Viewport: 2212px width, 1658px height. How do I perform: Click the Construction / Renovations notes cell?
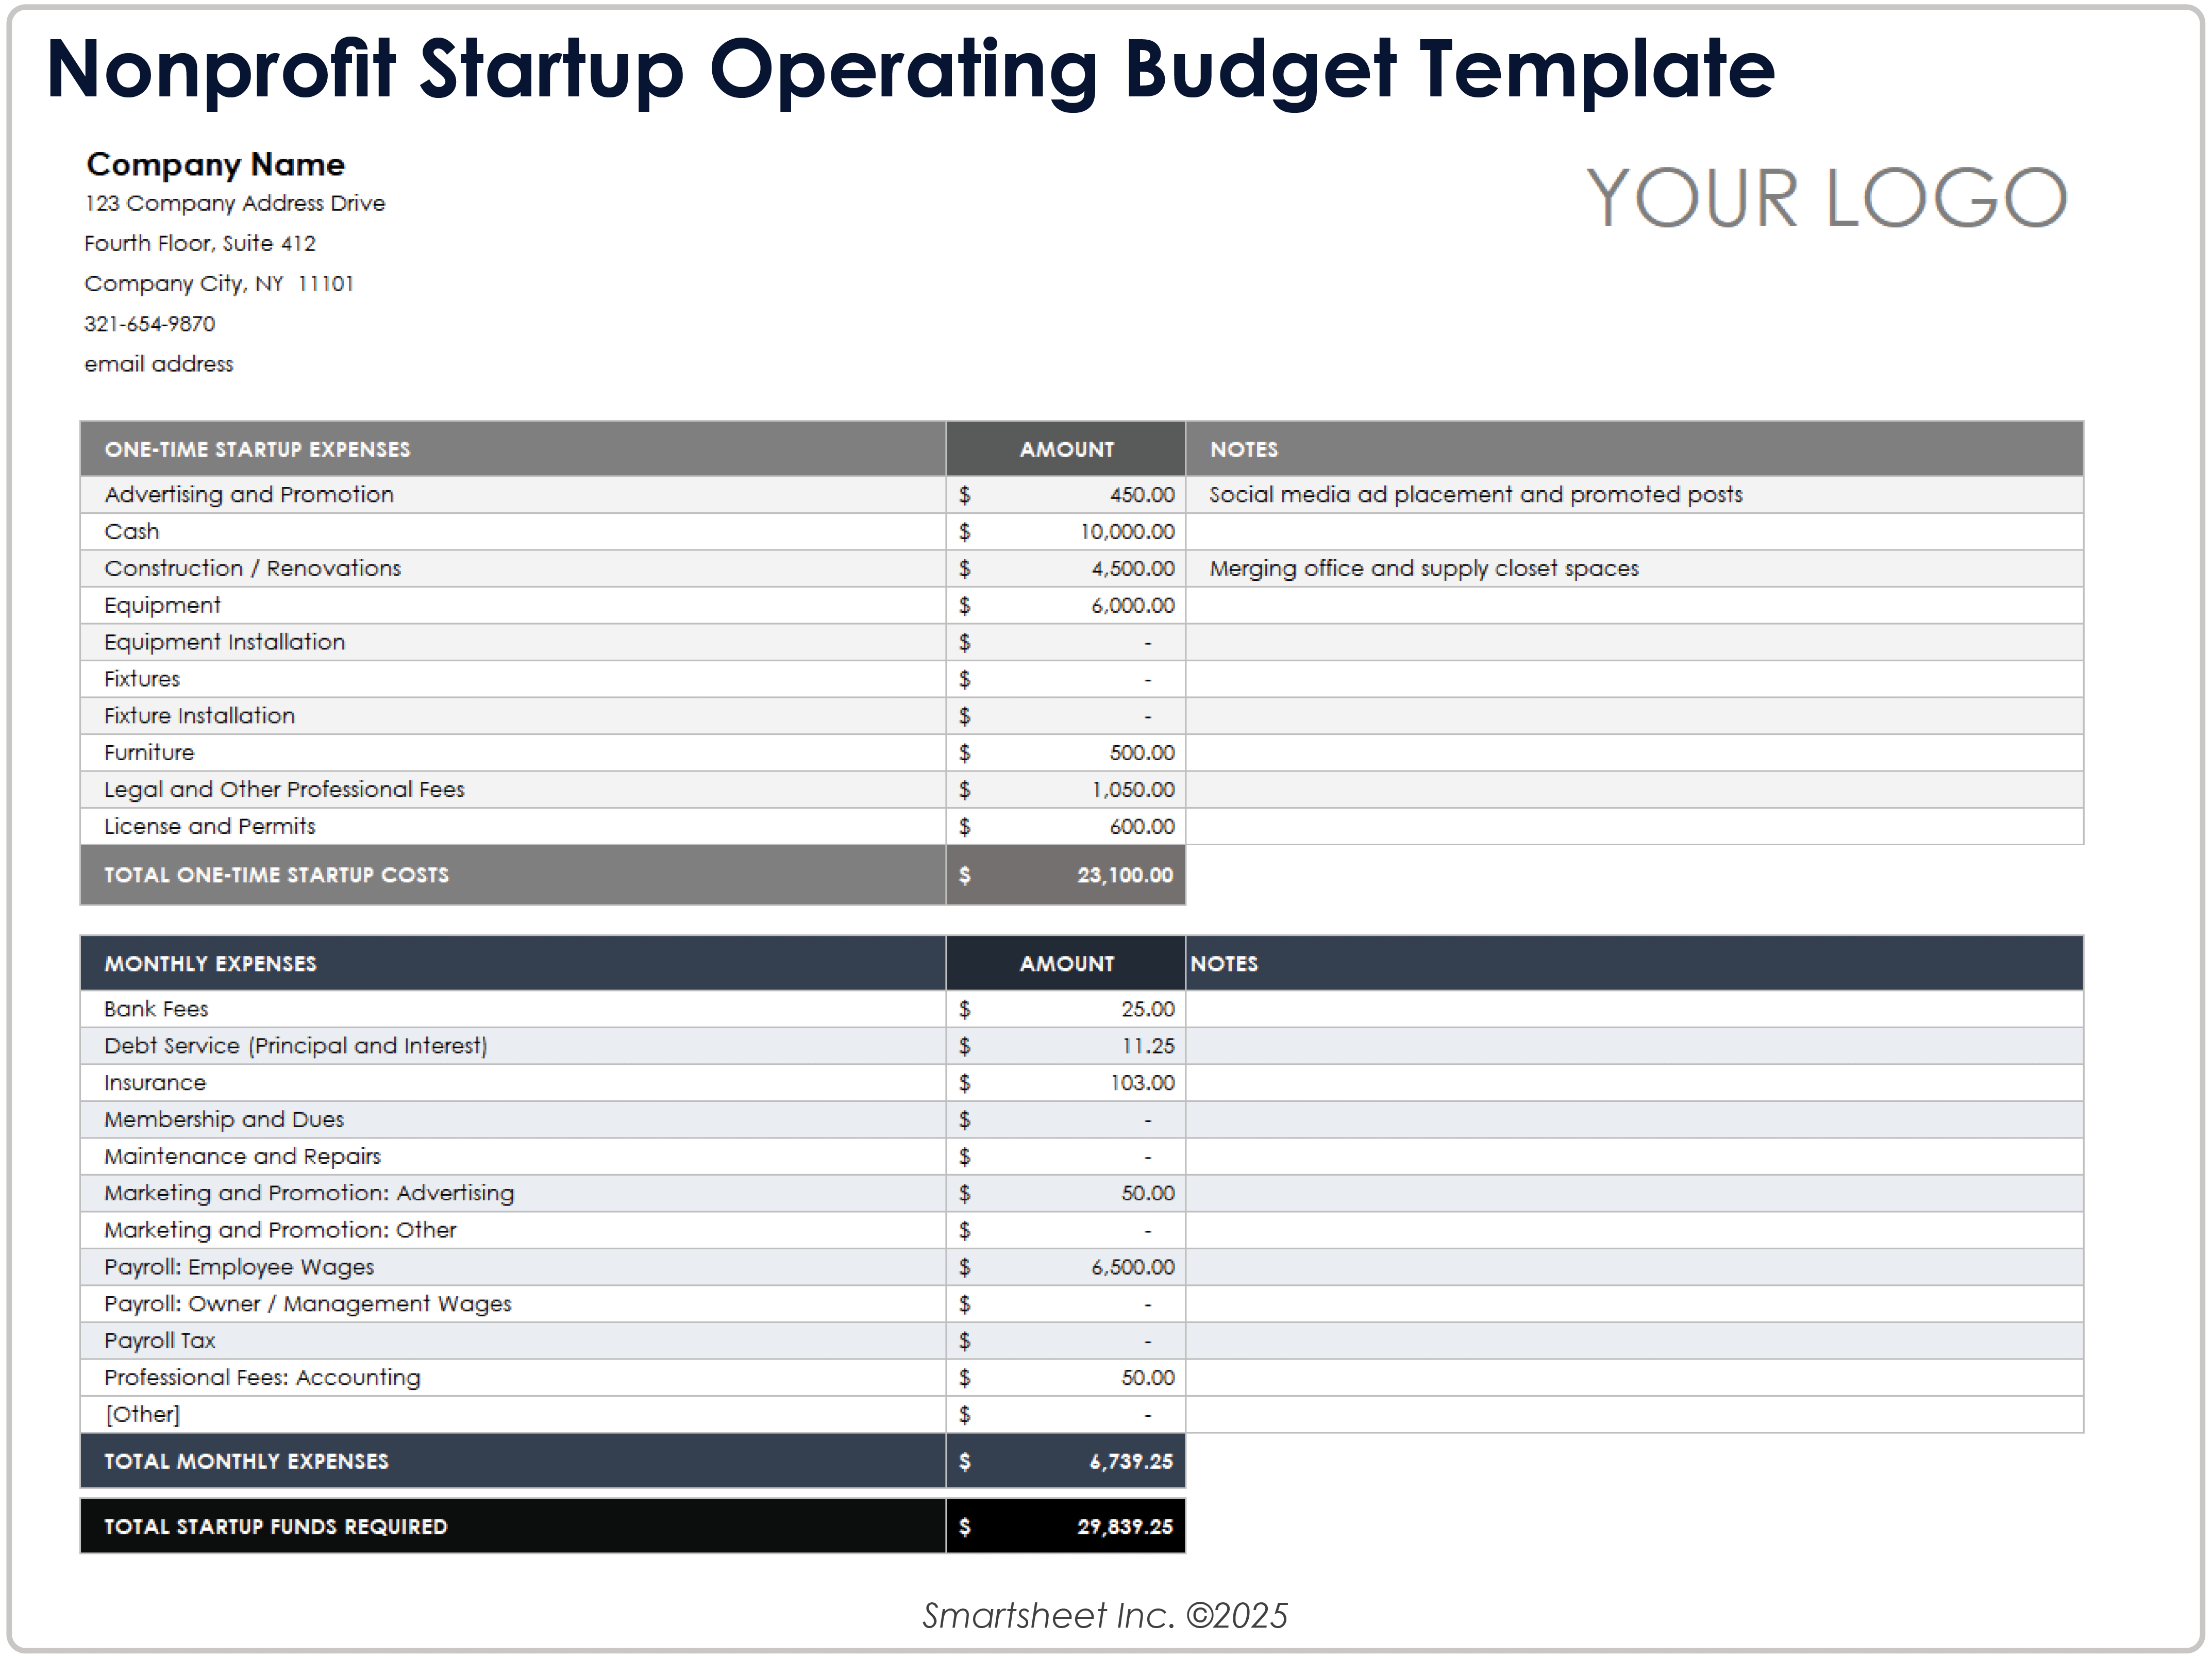click(1423, 569)
